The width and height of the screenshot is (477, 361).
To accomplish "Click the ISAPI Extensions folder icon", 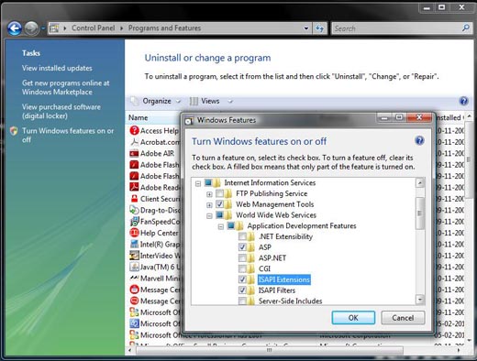I will point(250,279).
